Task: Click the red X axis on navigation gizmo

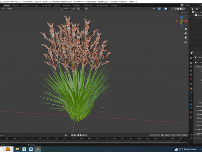Action: (x=186, y=22)
